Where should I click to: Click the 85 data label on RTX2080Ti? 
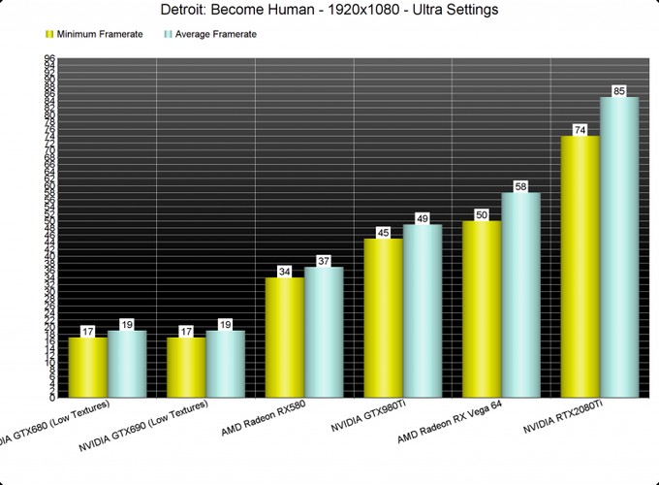(x=618, y=91)
